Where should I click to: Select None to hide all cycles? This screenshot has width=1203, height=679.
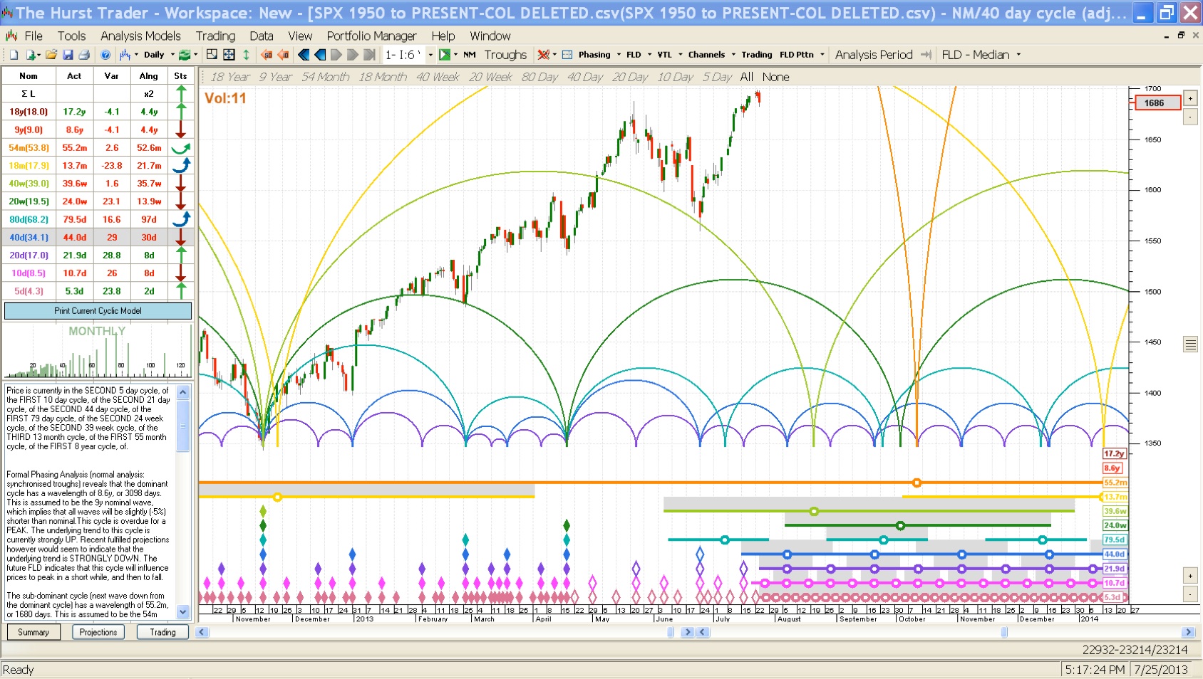[x=775, y=77]
